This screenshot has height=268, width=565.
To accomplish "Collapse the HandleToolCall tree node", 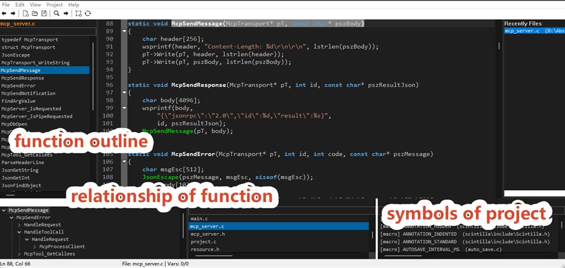I will [x=20, y=232].
